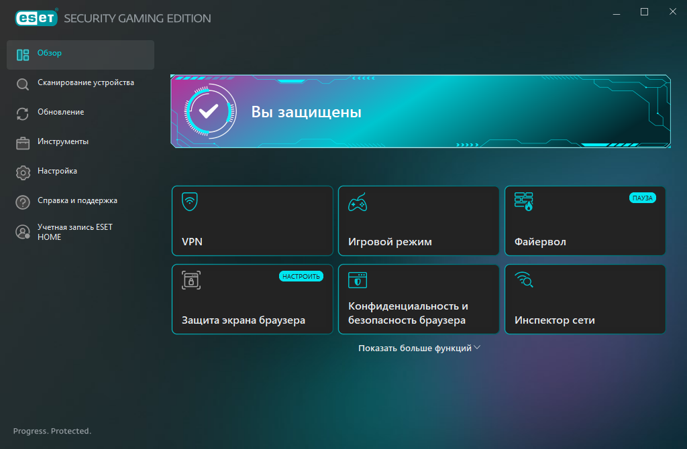Open the Инспектор сети tile
Viewport: 687px width, 449px height.
[x=585, y=299]
